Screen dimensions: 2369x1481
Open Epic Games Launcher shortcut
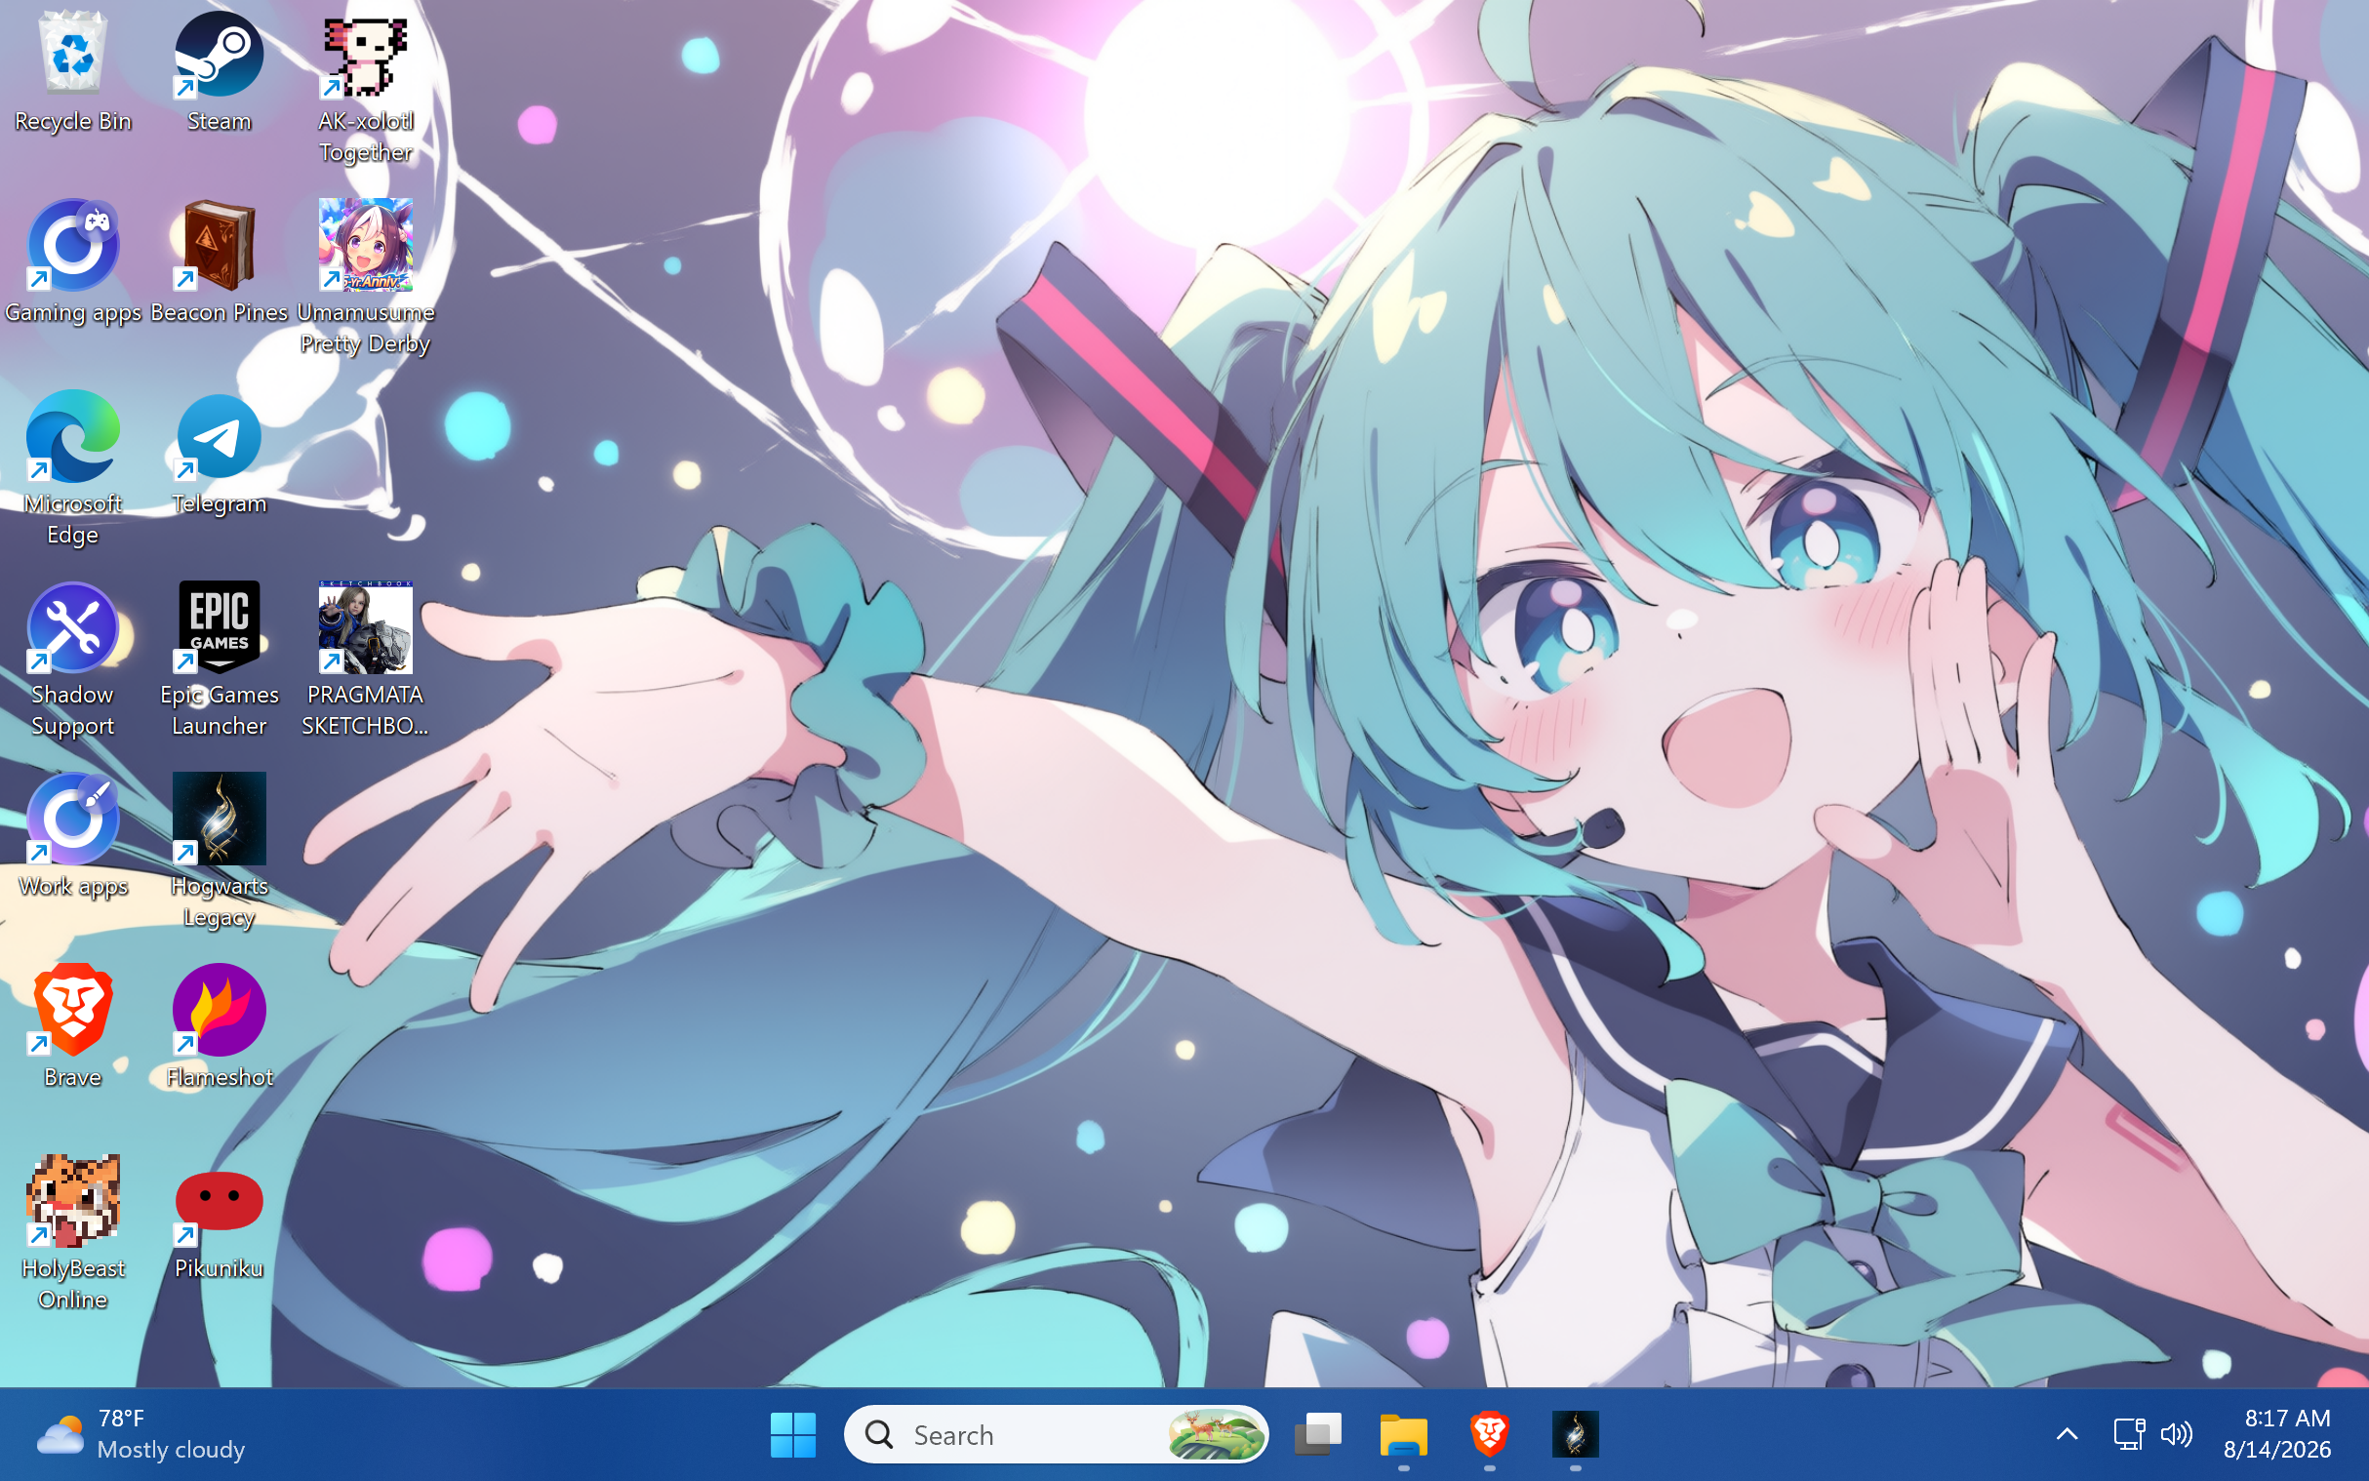(x=219, y=660)
